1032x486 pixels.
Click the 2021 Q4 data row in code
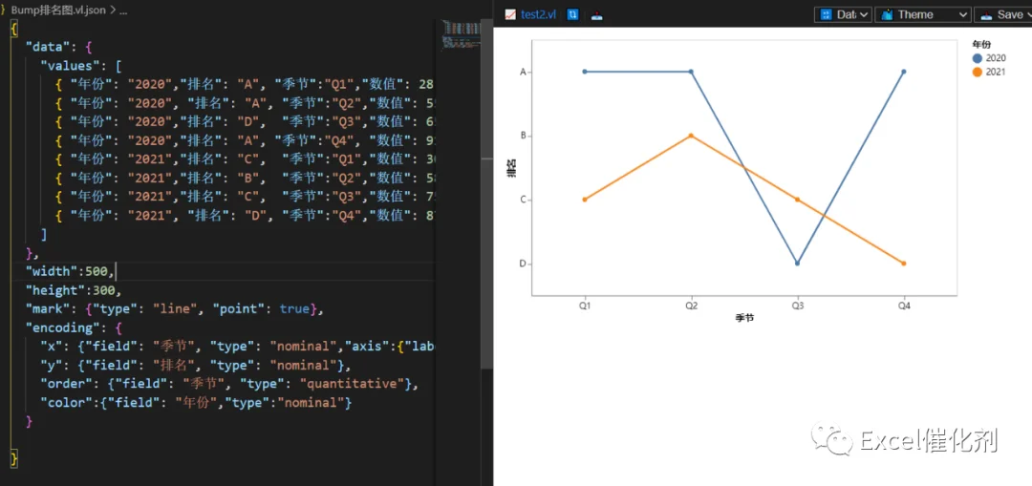point(246,215)
